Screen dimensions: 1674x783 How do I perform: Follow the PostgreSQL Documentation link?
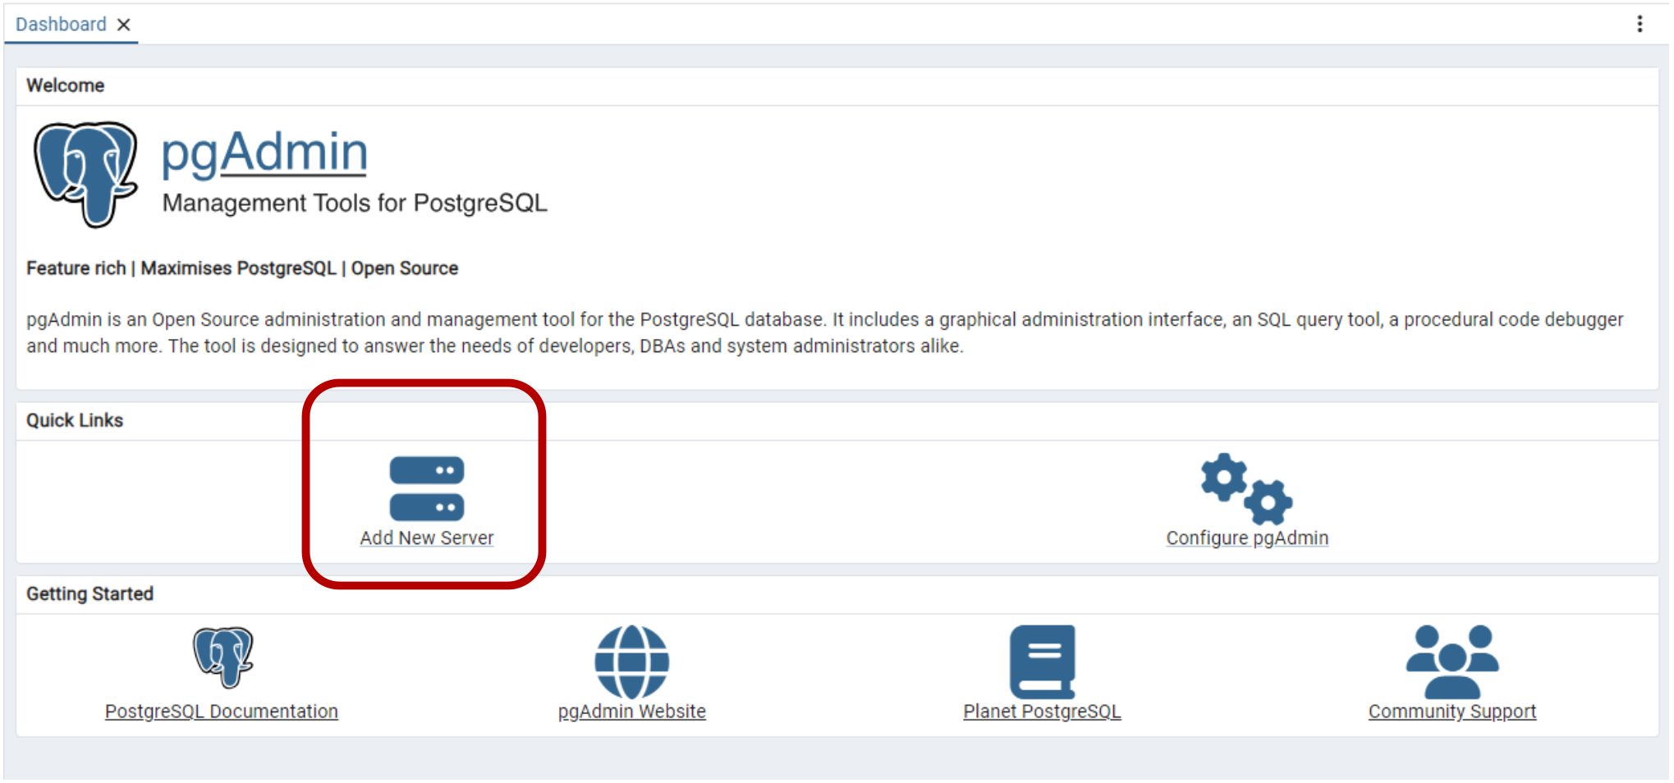pos(222,711)
